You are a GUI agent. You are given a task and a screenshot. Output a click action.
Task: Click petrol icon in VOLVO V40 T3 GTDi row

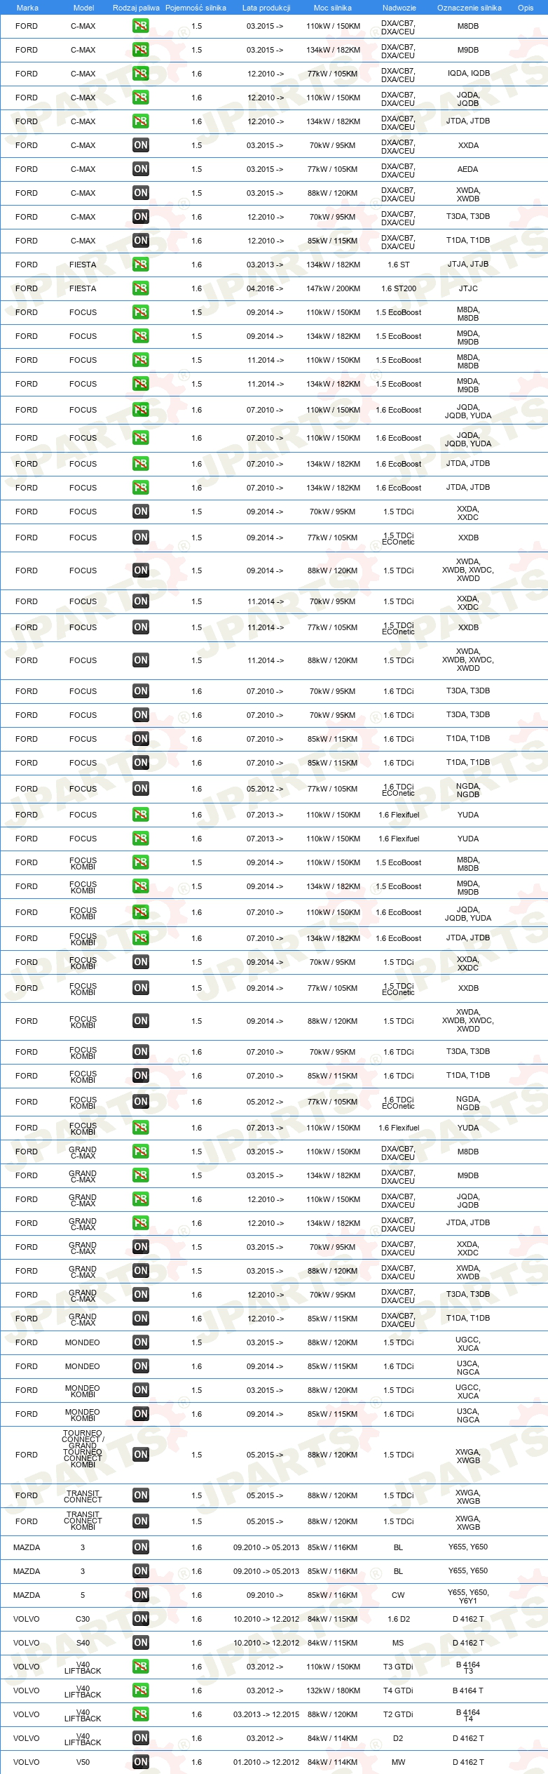[x=141, y=1667]
